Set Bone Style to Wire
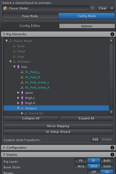 pyautogui.click(x=81, y=166)
